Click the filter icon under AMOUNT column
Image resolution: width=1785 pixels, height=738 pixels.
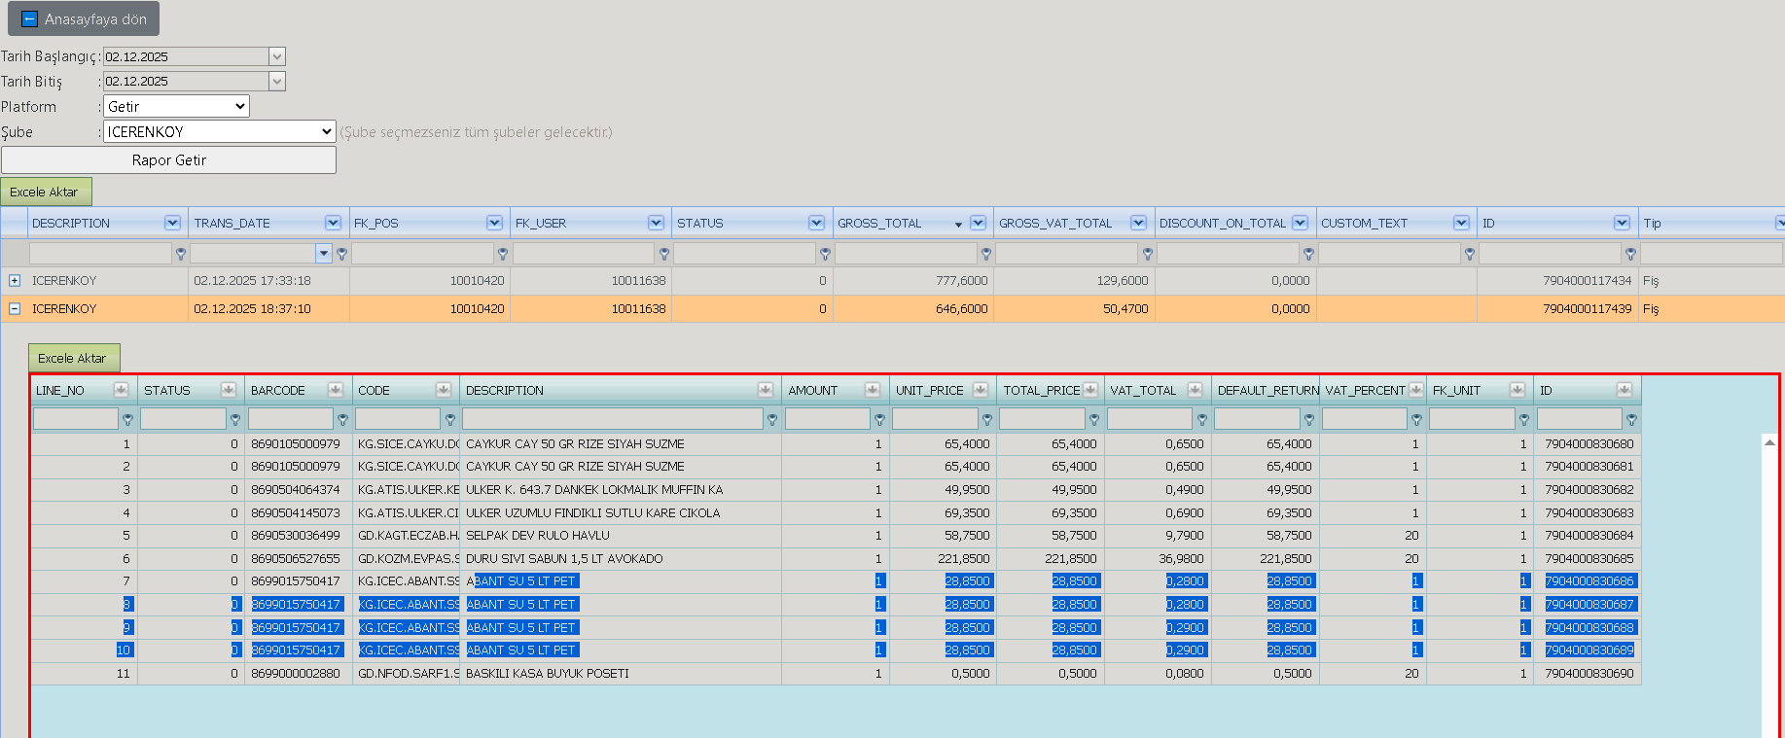[879, 420]
